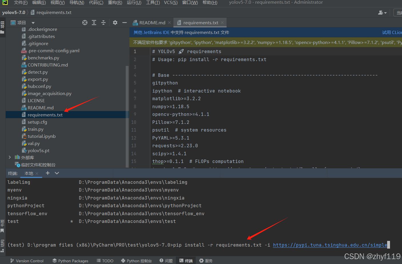Select setup.cfg in project tree
The height and width of the screenshot is (264, 402).
pos(37,122)
